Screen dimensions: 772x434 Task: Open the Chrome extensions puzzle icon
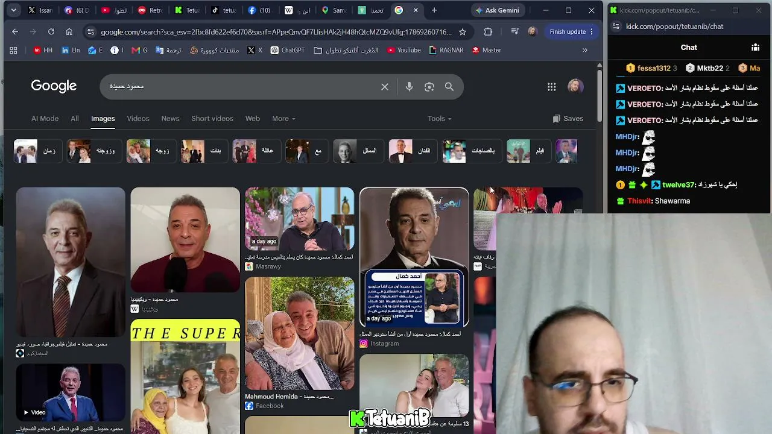(x=488, y=32)
